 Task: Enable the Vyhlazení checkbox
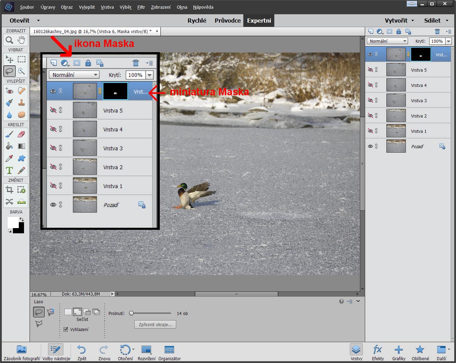pyautogui.click(x=66, y=329)
